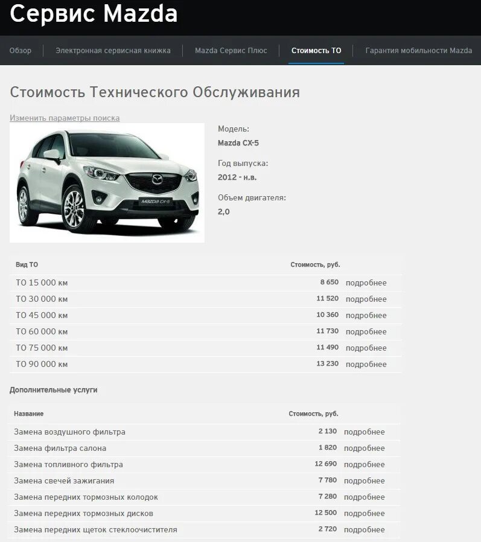Click the ТО 30 000 км row label
The width and height of the screenshot is (481, 542).
point(42,299)
